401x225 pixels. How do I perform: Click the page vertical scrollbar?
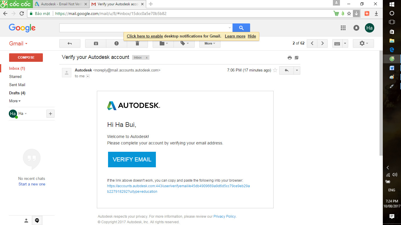[381, 103]
